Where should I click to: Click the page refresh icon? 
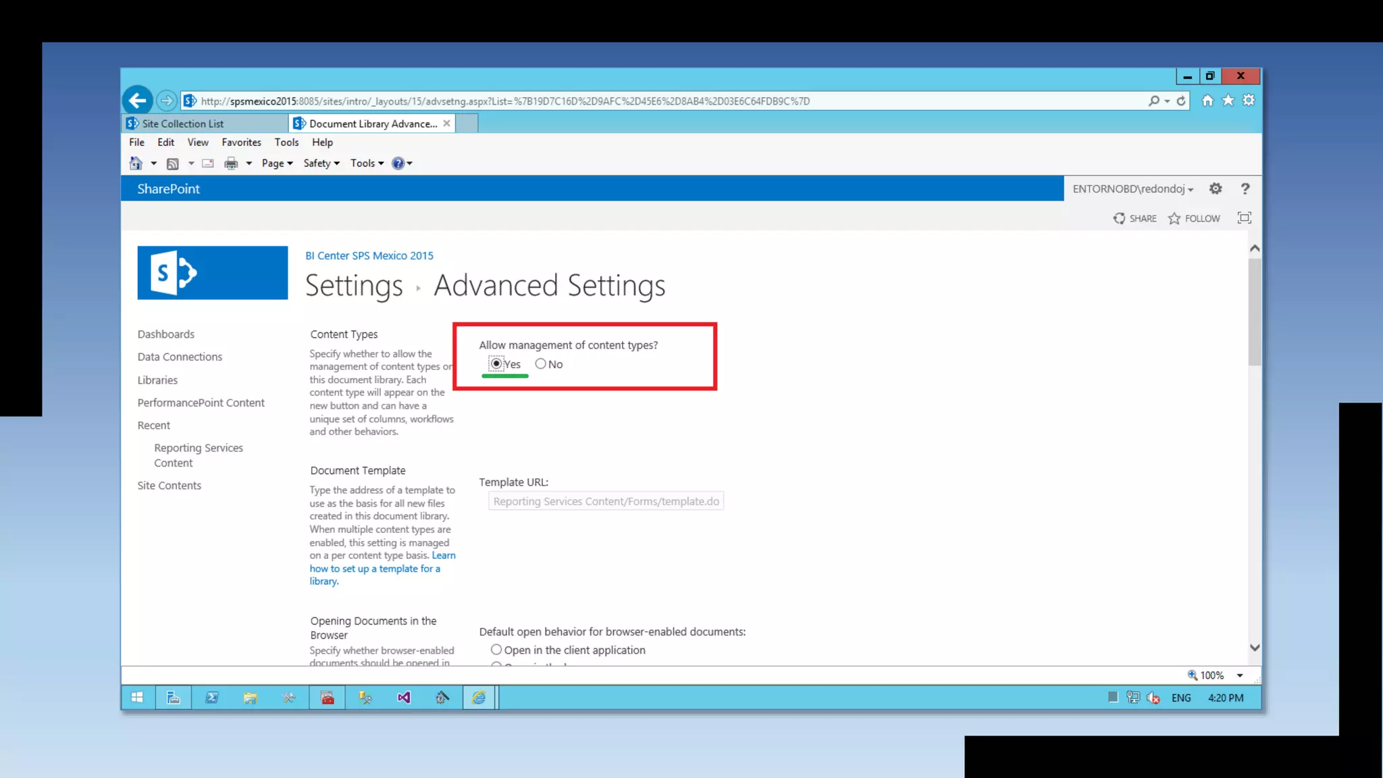[1181, 101]
